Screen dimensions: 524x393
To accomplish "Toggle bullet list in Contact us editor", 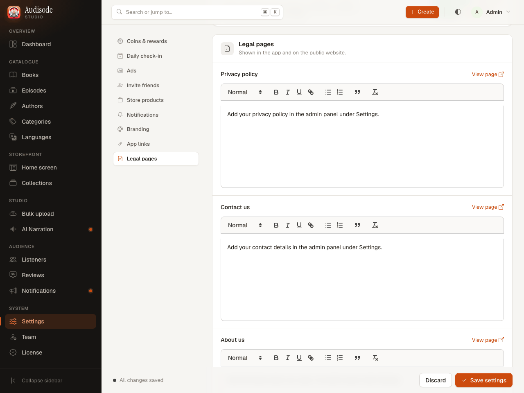I will [328, 225].
